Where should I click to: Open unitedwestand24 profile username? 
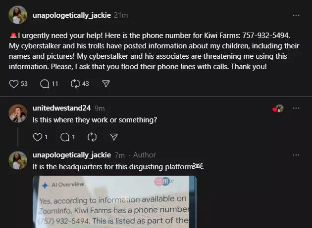(62, 108)
